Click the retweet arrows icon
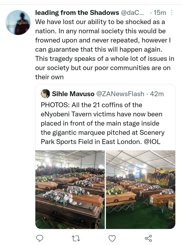 coord(76,238)
